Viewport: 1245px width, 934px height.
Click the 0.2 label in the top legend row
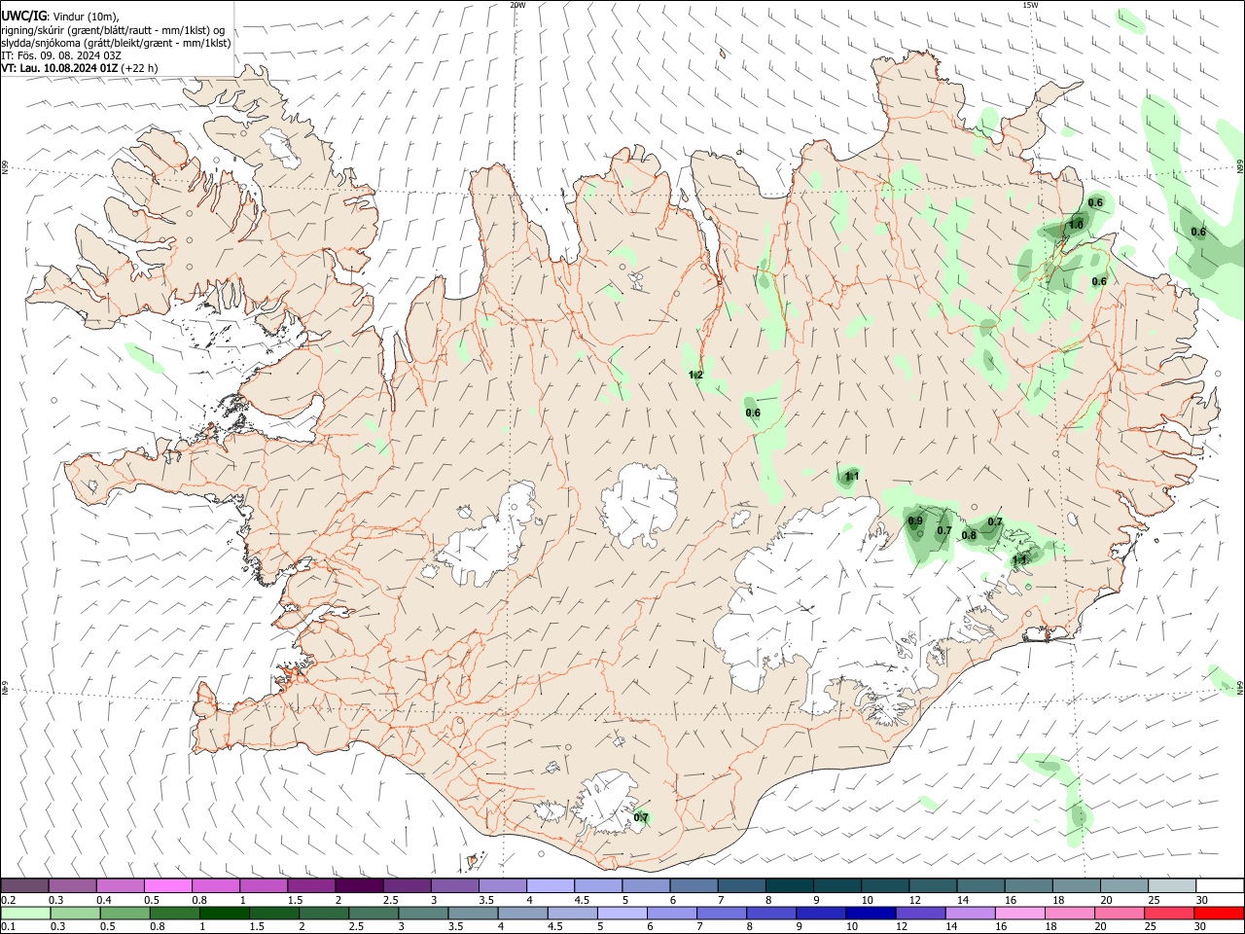pos(8,900)
